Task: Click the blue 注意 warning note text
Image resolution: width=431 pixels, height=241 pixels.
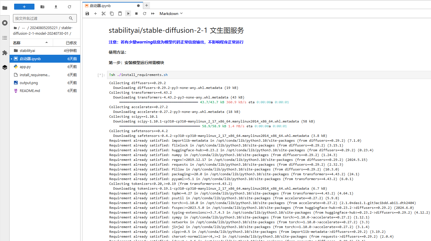Action: [176, 42]
